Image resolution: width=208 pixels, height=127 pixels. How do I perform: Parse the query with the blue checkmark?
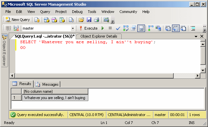point(118,28)
